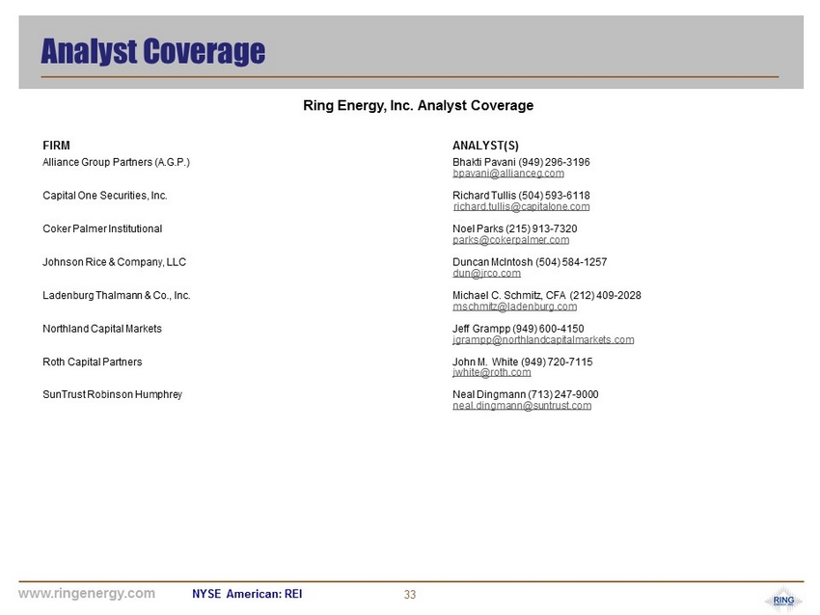Click the parks@cokerpalmer.com email address
Image resolution: width=820 pixels, height=615 pixels.
(x=510, y=240)
